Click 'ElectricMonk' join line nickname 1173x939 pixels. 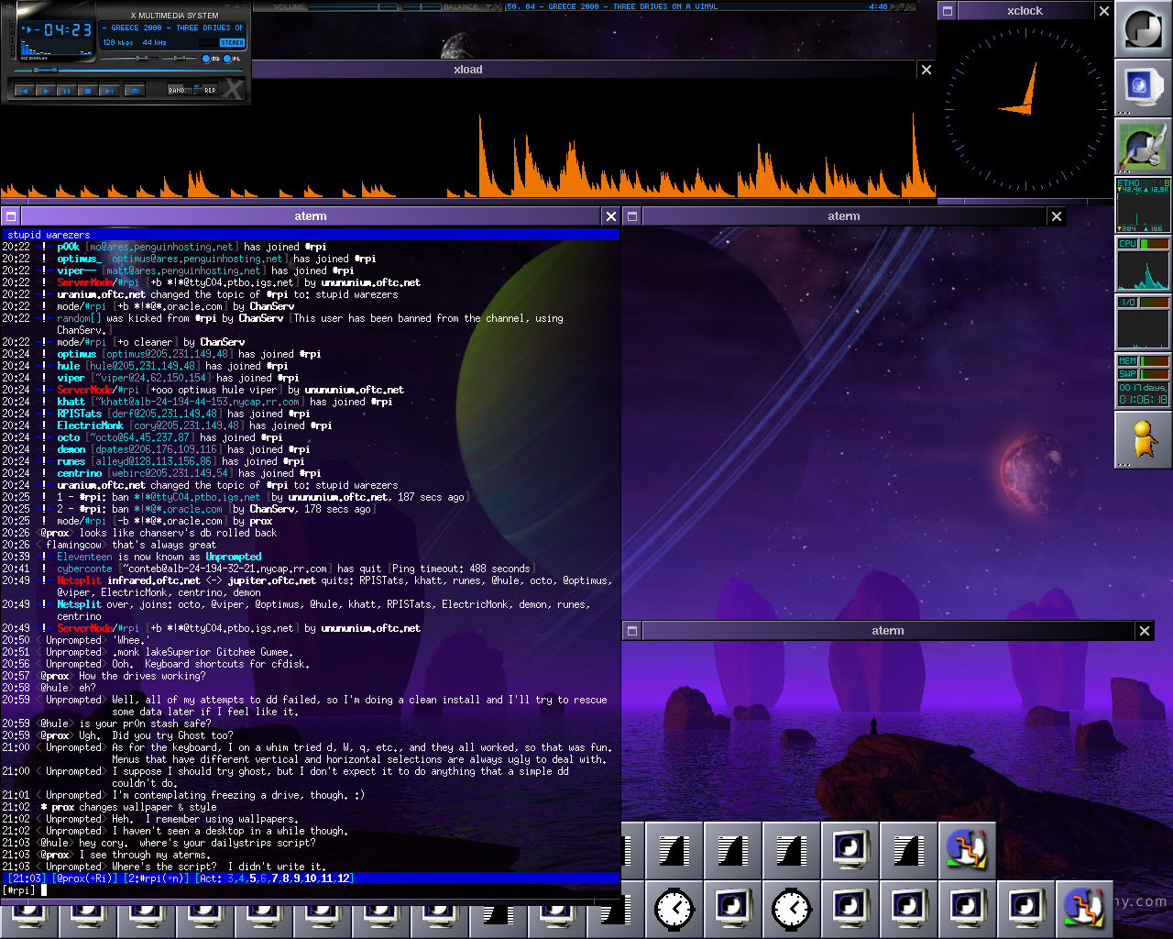click(x=90, y=425)
